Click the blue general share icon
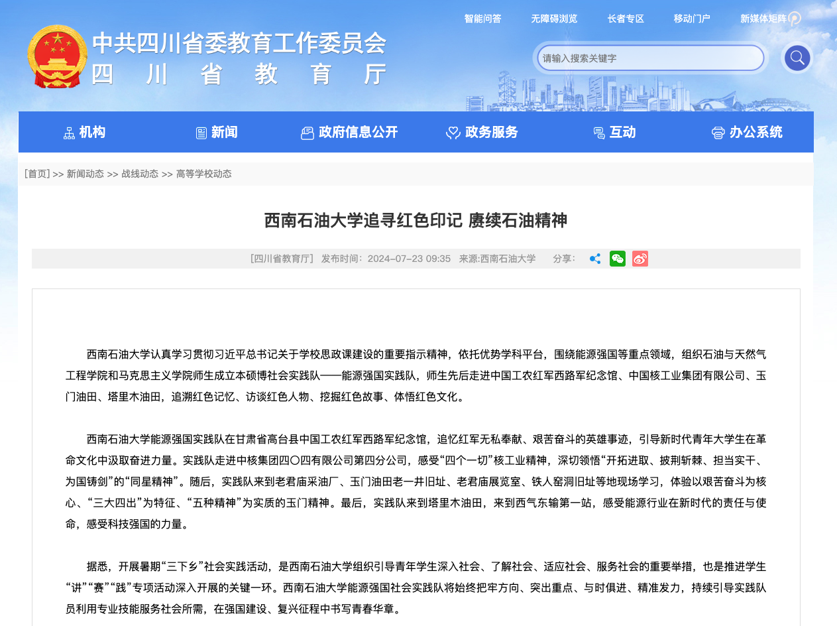The image size is (837, 626). pyautogui.click(x=595, y=259)
